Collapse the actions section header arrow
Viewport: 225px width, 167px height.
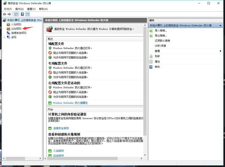point(220,26)
